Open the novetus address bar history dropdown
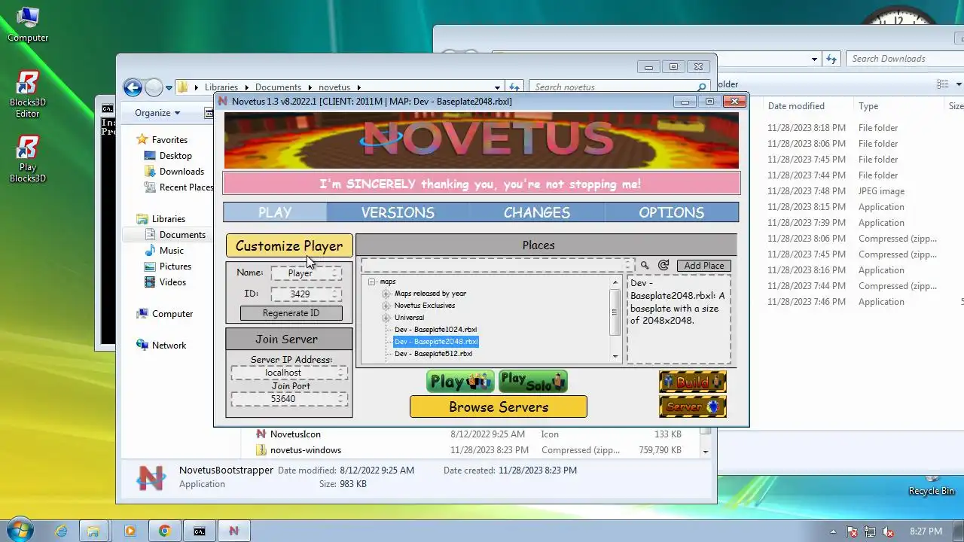The height and width of the screenshot is (542, 964). [x=497, y=87]
